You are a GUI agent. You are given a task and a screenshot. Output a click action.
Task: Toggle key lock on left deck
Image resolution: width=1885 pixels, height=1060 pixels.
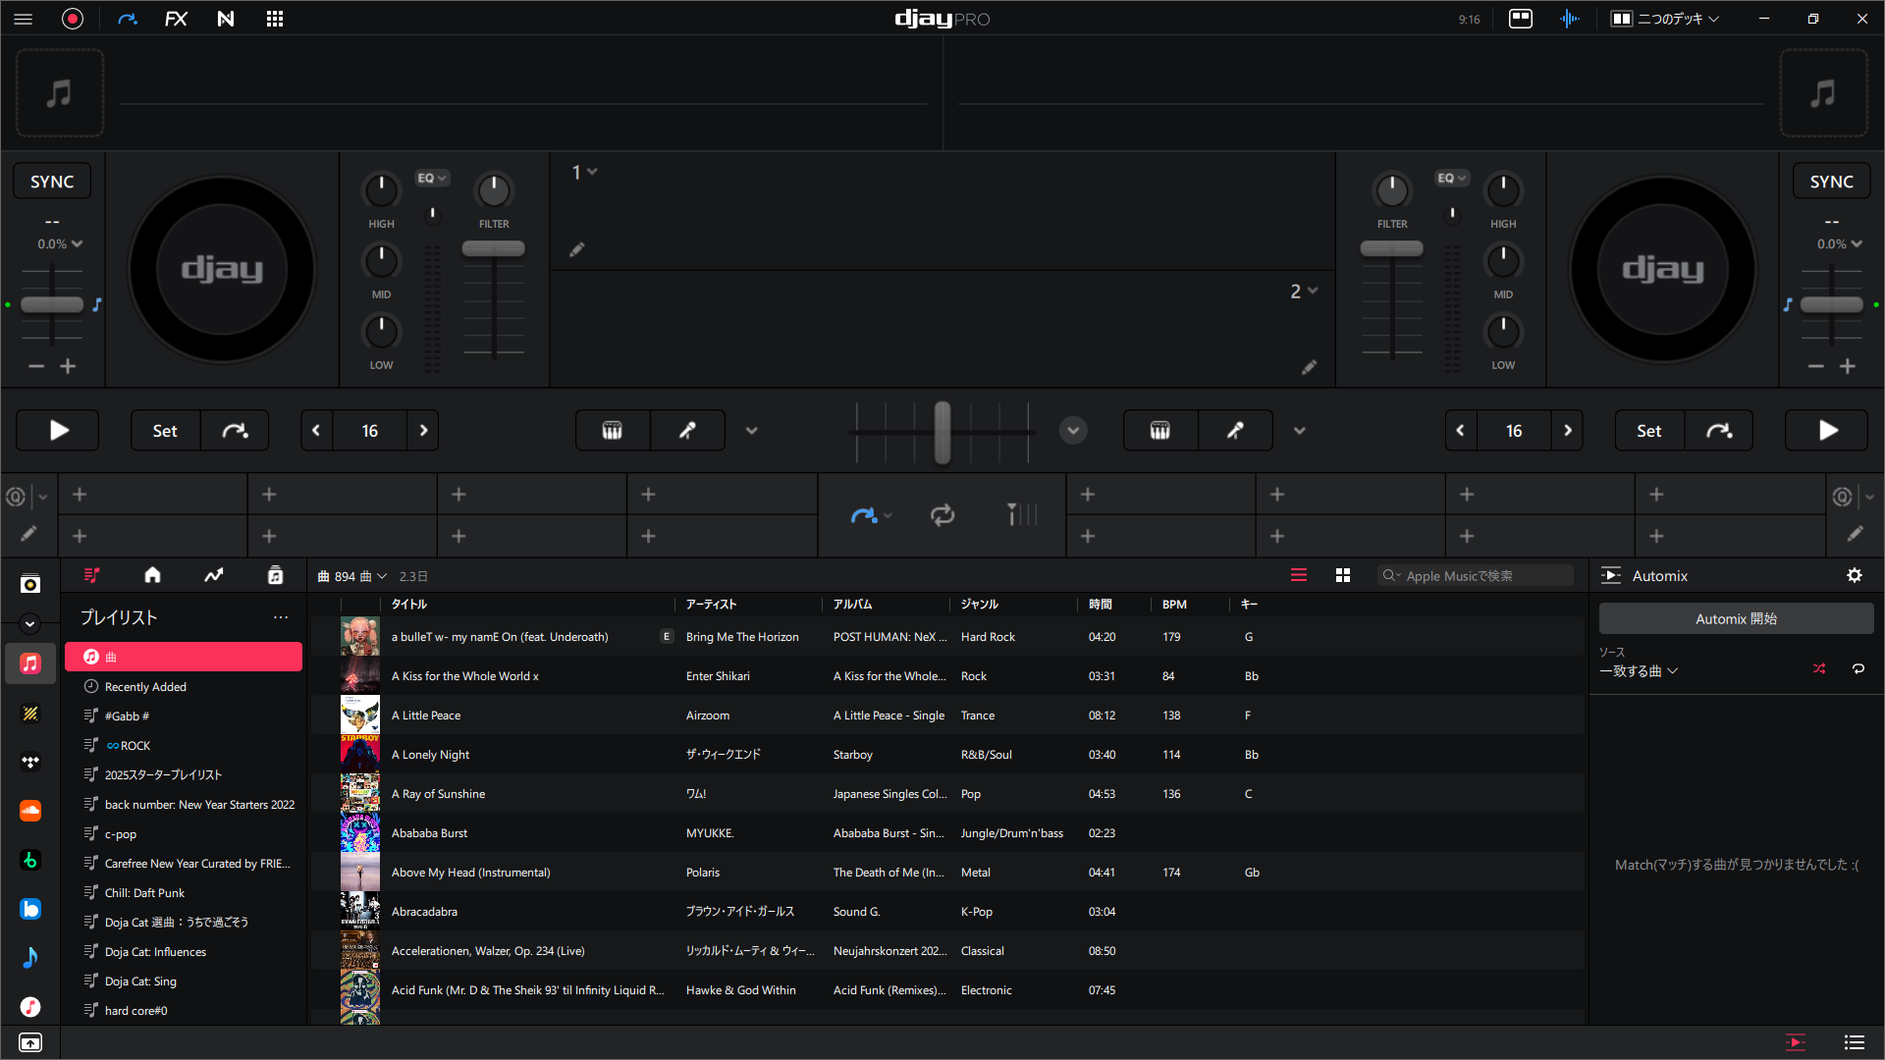coord(97,304)
